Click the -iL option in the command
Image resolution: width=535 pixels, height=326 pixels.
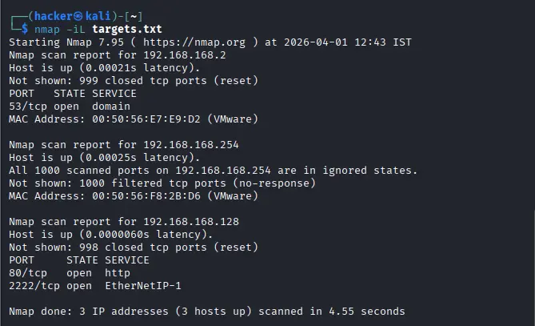75,30
